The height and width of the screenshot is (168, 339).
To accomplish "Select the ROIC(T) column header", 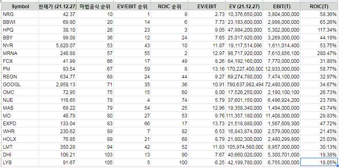I will click(319, 7).
